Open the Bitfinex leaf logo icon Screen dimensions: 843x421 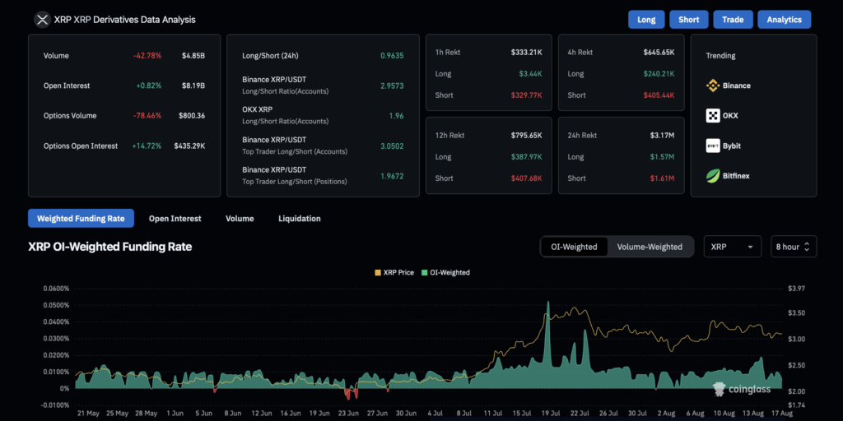[713, 176]
